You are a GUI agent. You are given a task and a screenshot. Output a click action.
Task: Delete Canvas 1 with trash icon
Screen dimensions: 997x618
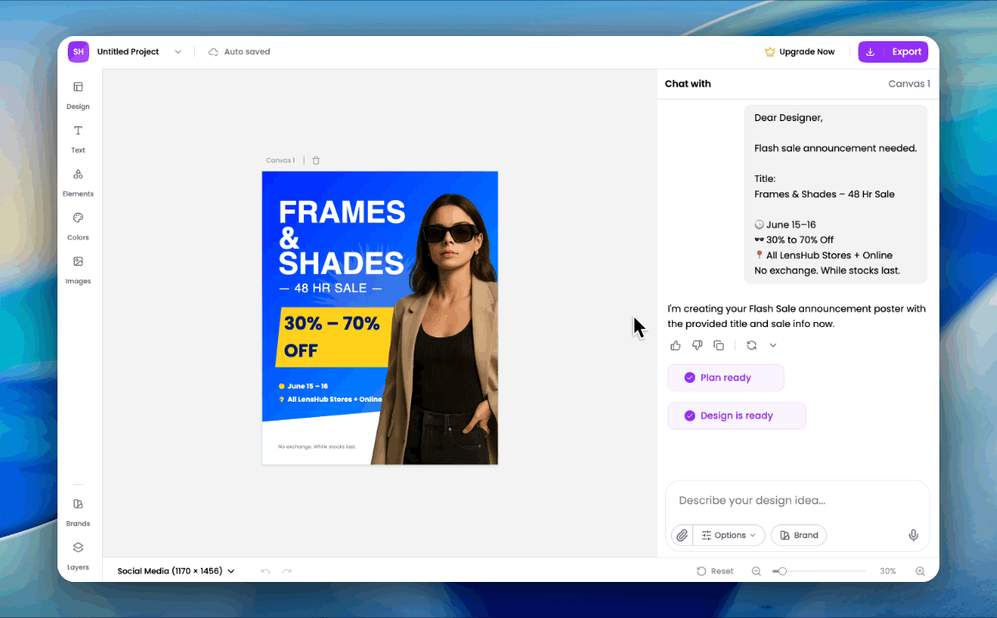pos(316,161)
